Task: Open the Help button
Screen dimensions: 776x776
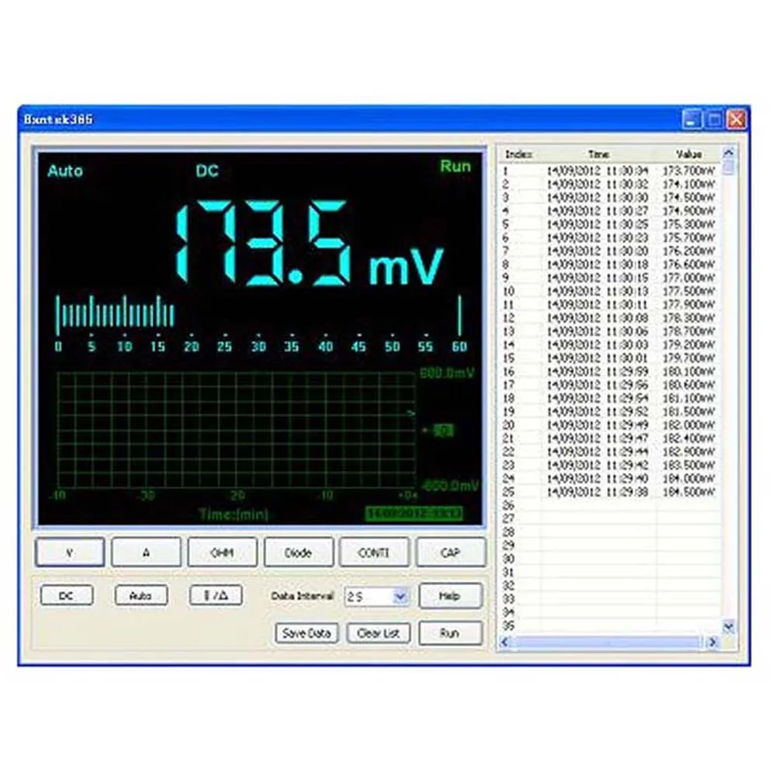Action: (450, 596)
